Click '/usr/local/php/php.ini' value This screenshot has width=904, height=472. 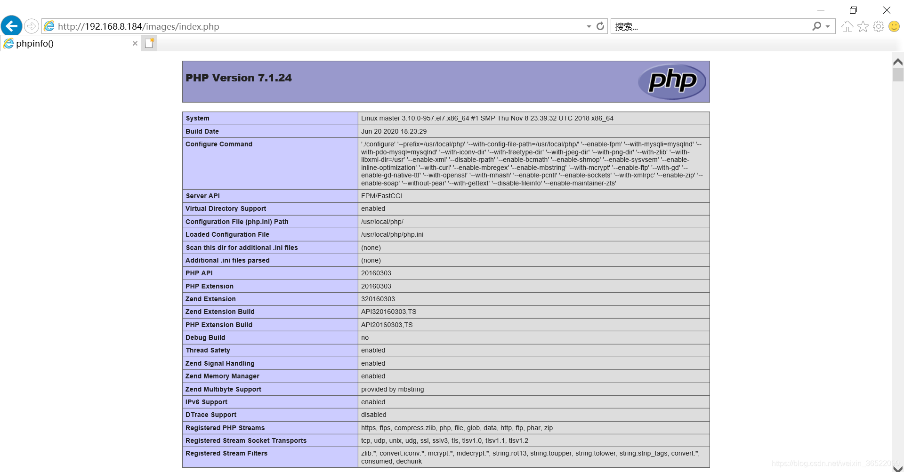coord(392,234)
